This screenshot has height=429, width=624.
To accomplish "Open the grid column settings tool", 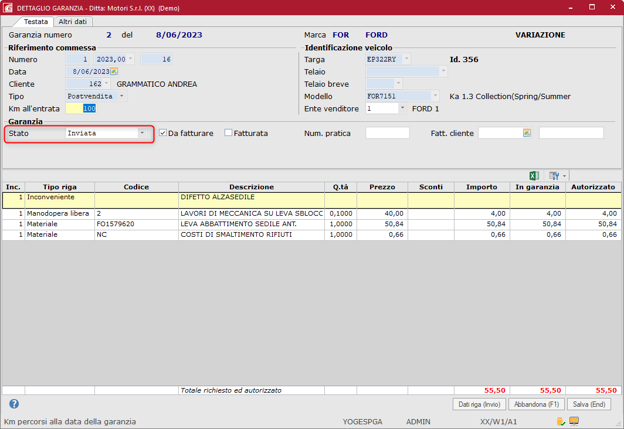I will (554, 176).
